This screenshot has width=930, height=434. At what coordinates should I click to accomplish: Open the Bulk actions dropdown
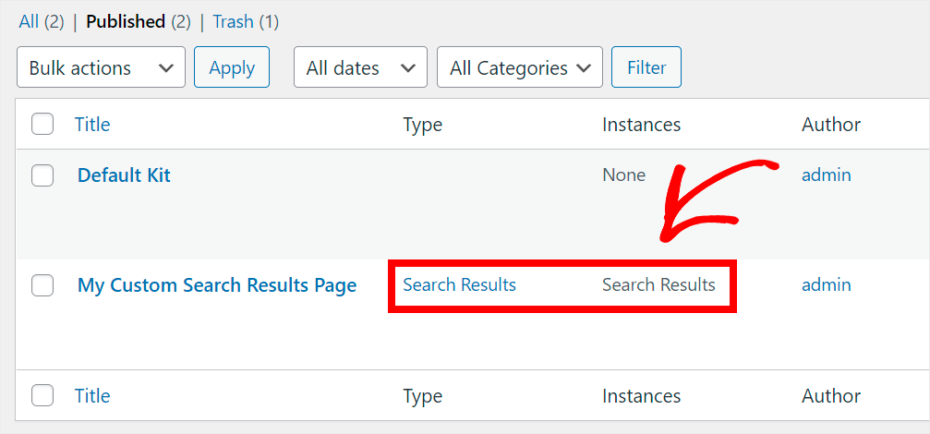pos(101,67)
